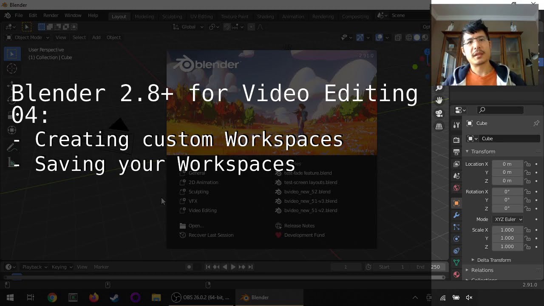The image size is (544, 306).
Task: Click the End frame 250 field
Action: click(428, 267)
